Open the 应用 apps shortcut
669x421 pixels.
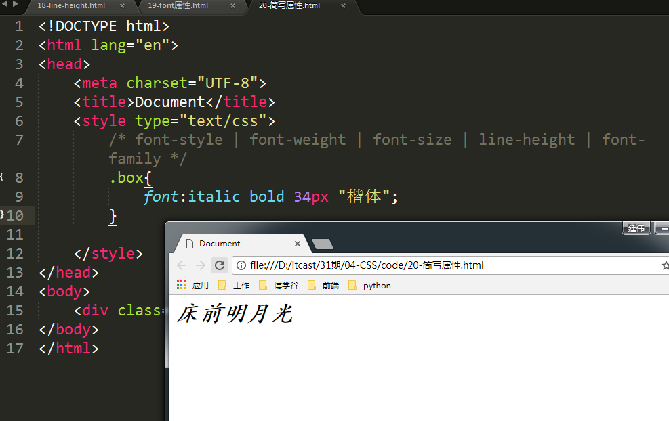coord(192,285)
